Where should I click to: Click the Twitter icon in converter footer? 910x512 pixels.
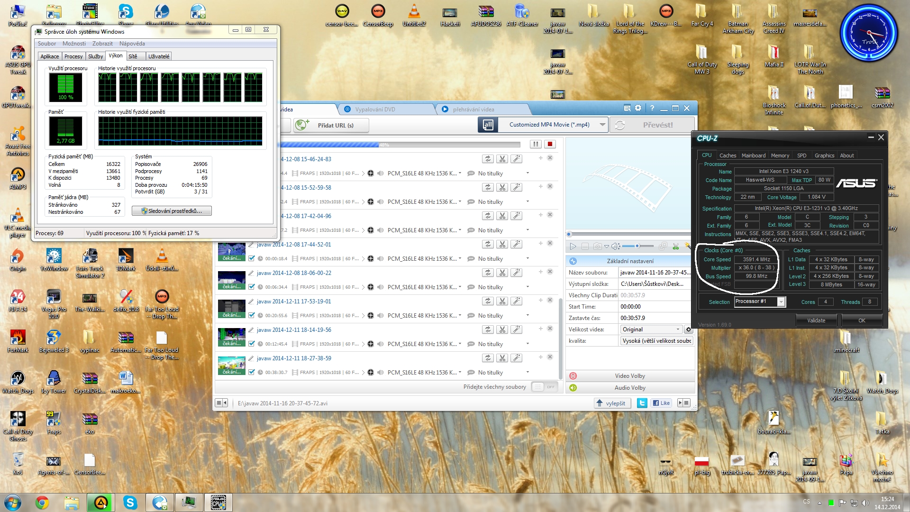pyautogui.click(x=642, y=403)
